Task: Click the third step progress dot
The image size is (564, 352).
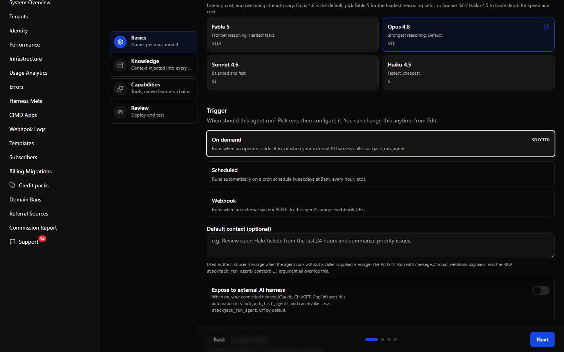Action: (x=389, y=339)
